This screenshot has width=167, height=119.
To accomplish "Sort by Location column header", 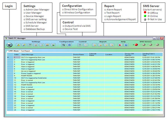I will (114, 55).
